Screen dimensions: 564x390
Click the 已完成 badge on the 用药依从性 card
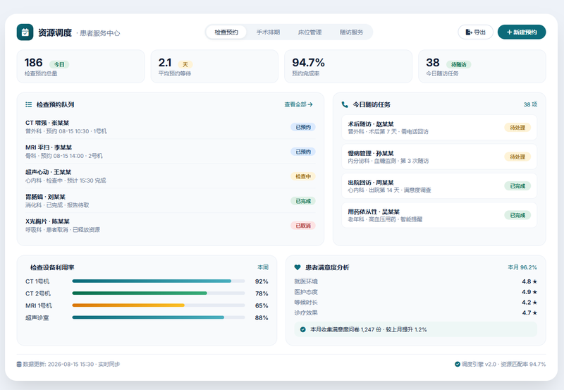517,215
